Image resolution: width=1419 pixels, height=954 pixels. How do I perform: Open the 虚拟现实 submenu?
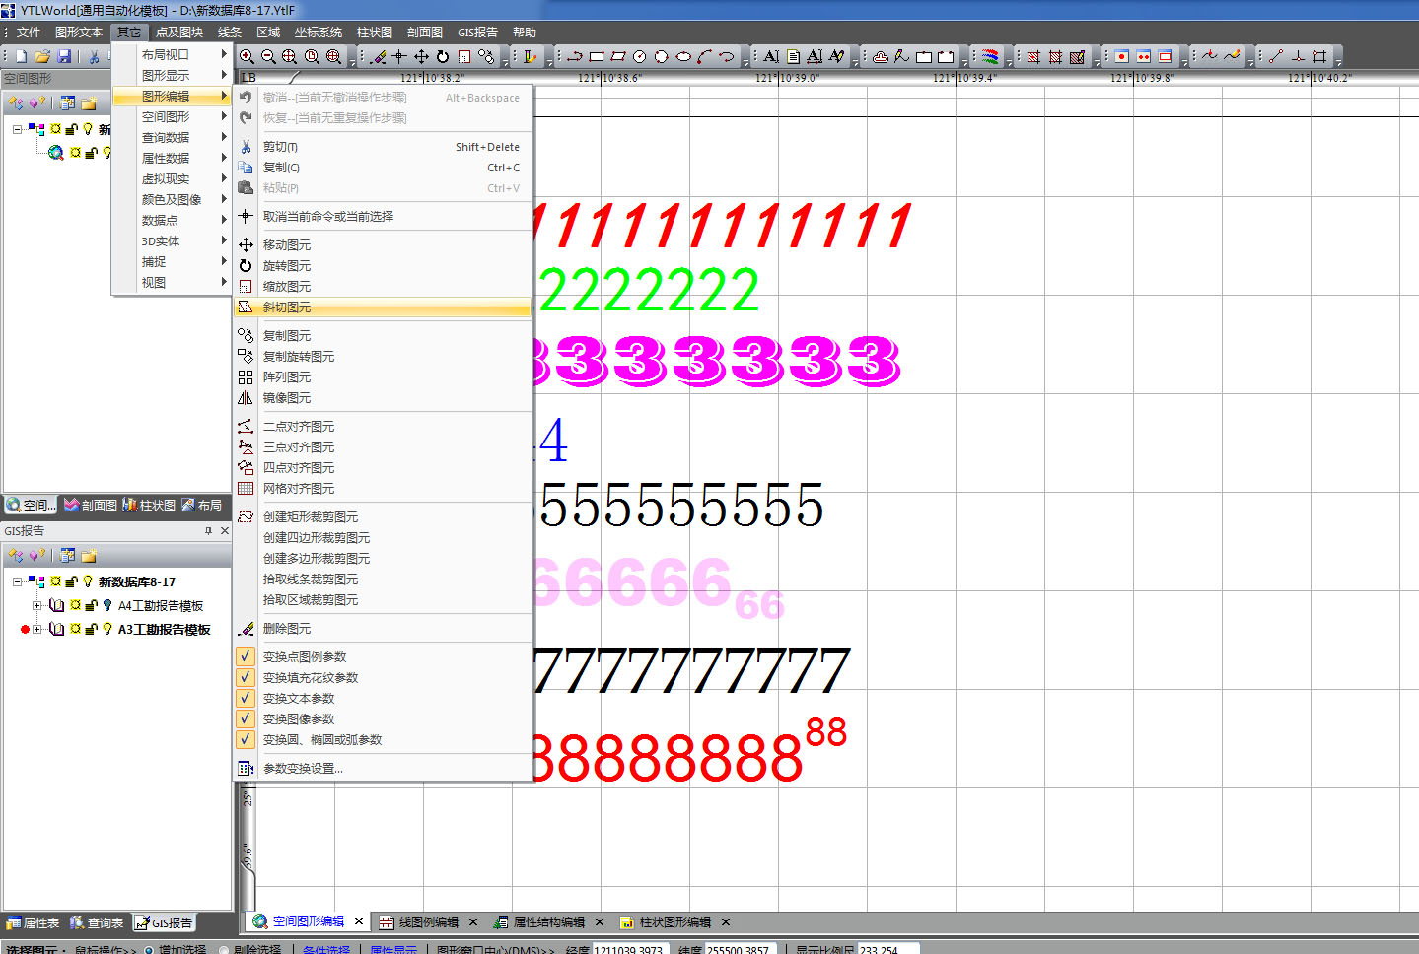tap(173, 178)
